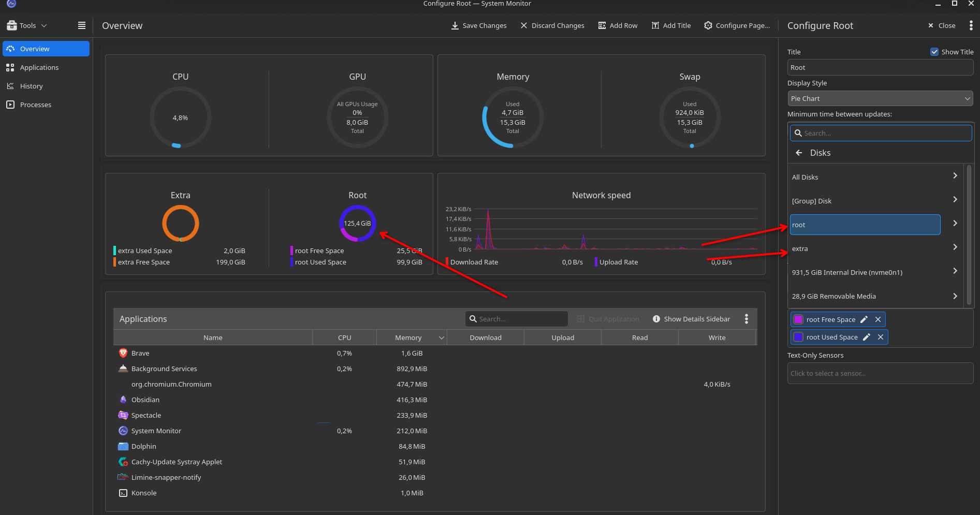The height and width of the screenshot is (515, 980).
Task: Expand the root disk chevron
Action: 955,223
